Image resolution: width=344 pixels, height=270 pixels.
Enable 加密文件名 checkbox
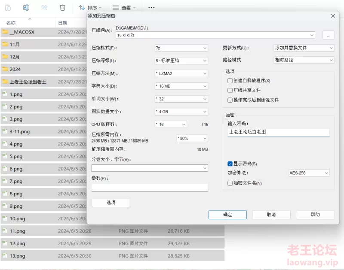230,183
